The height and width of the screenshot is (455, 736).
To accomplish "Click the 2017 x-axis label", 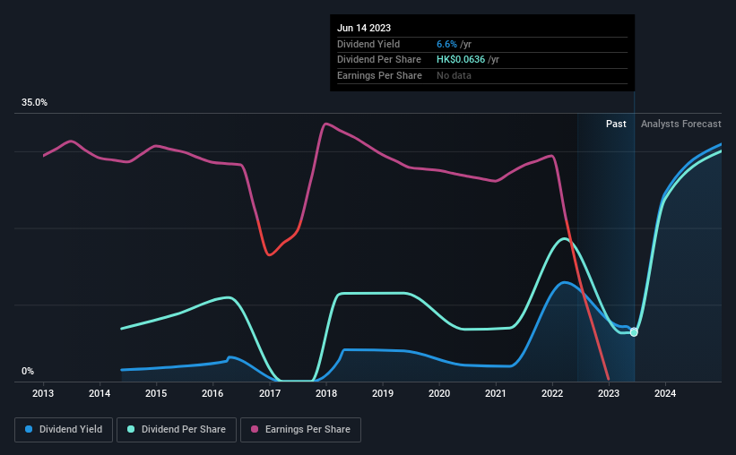I will coord(270,393).
